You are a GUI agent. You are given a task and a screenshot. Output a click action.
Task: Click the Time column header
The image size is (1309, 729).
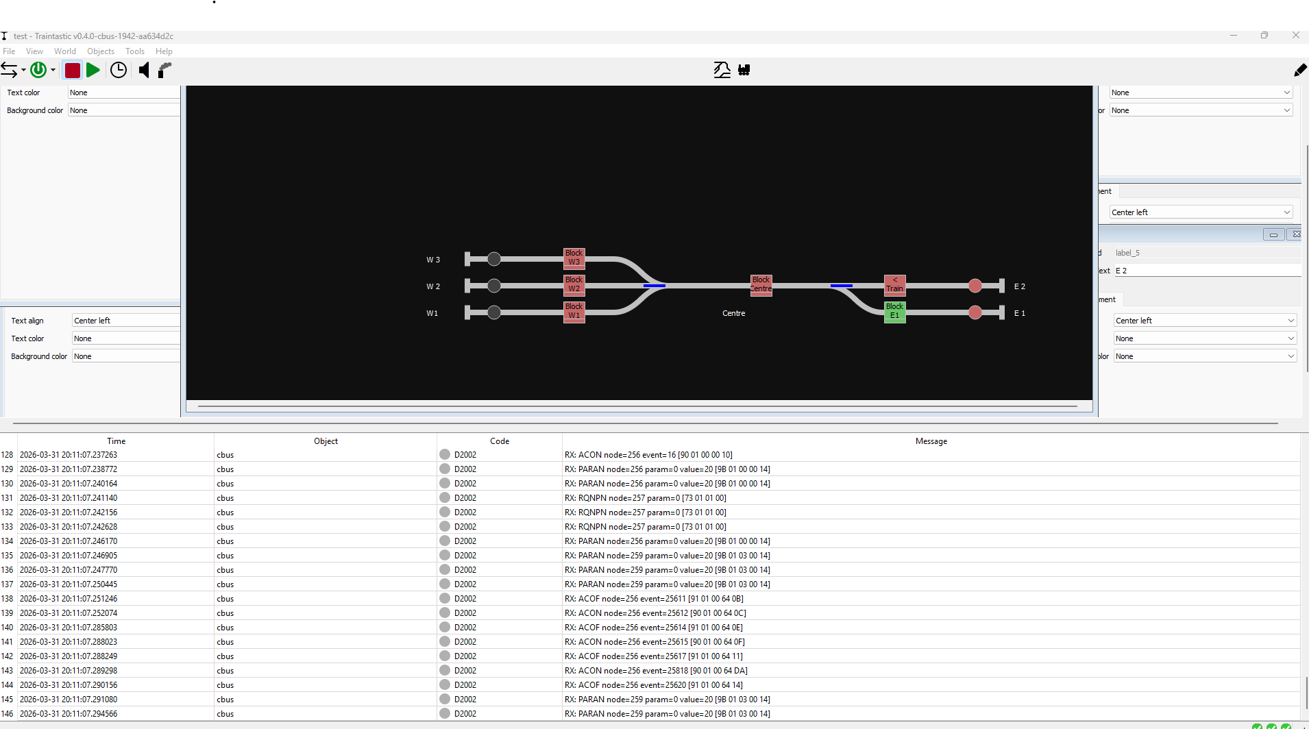[x=116, y=441]
